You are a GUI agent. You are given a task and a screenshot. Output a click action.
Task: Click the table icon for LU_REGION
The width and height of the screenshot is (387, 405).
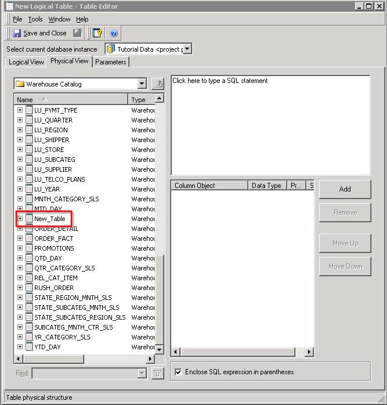(29, 129)
